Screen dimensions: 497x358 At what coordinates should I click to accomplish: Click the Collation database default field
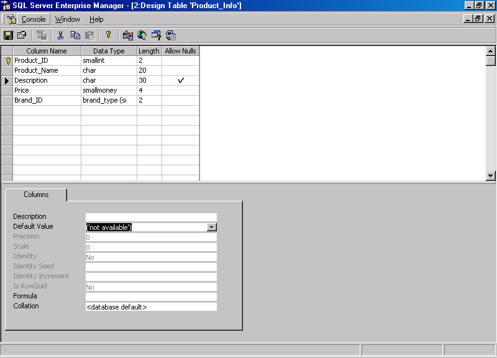click(151, 306)
